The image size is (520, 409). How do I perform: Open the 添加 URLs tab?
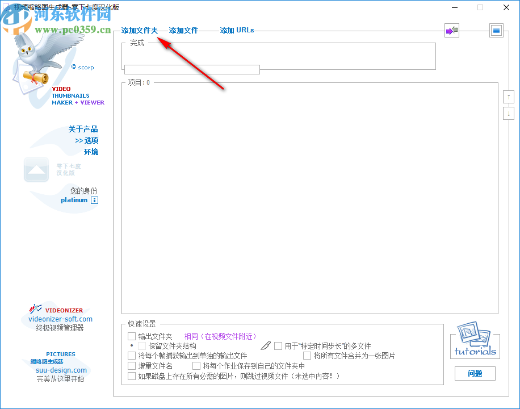237,30
